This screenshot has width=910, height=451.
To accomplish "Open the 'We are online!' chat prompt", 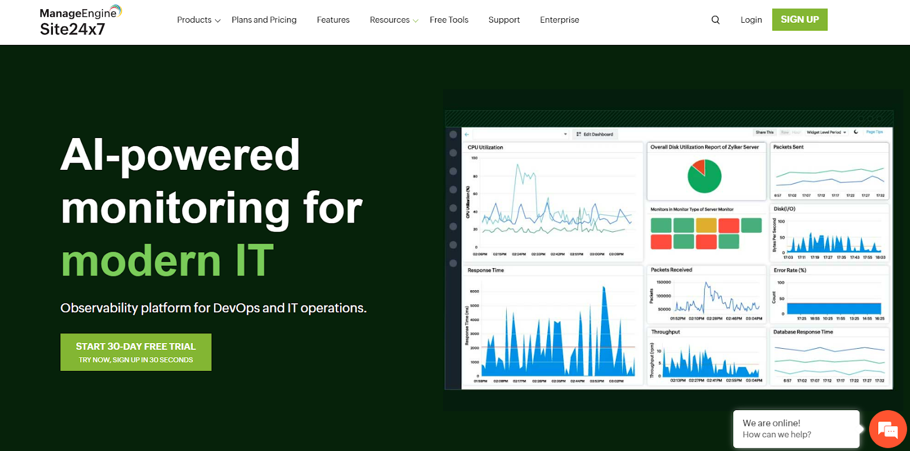I will (796, 429).
